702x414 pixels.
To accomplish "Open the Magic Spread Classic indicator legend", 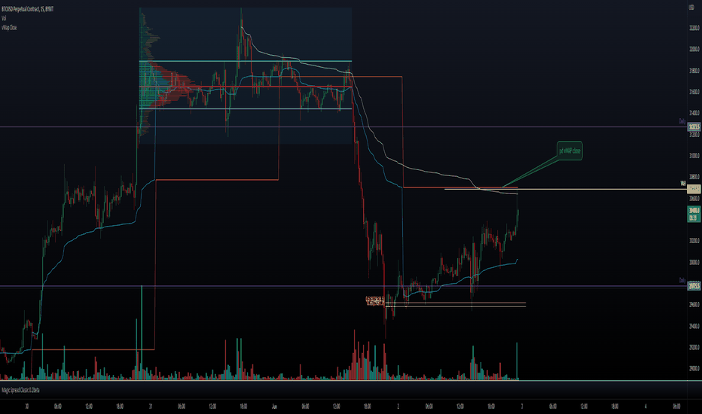I will click(20, 390).
